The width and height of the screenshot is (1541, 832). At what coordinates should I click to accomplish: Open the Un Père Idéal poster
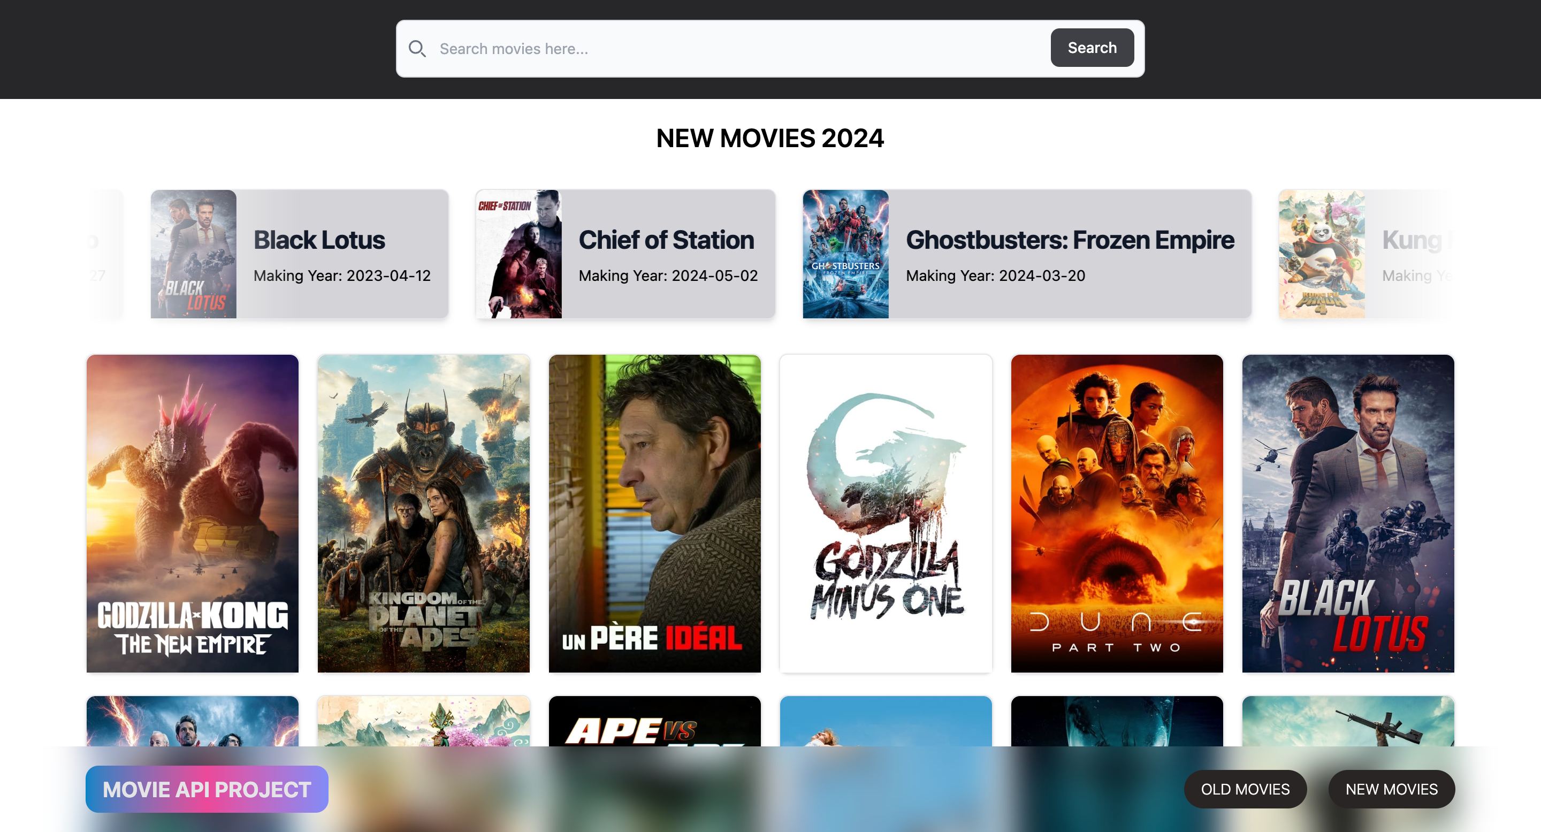[x=654, y=513]
